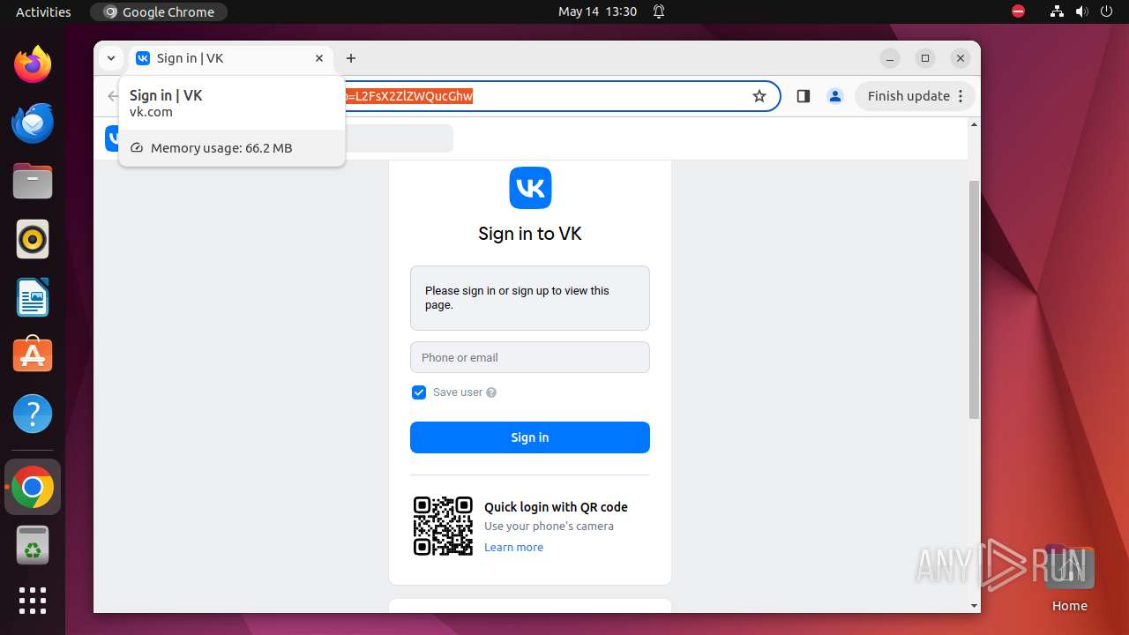Follow the Learn more link
The height and width of the screenshot is (635, 1129).
(x=513, y=548)
